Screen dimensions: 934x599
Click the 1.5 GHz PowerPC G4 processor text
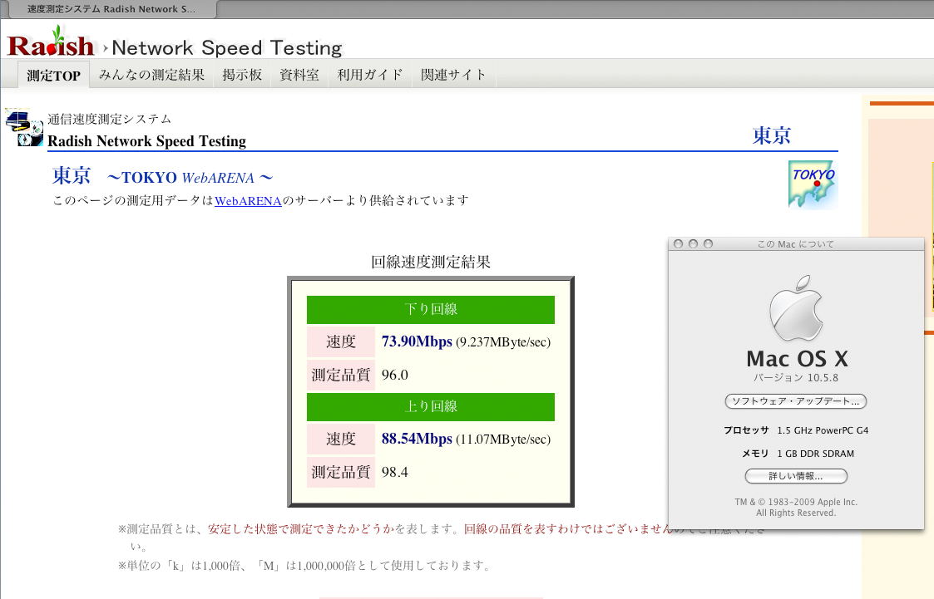[x=823, y=430]
